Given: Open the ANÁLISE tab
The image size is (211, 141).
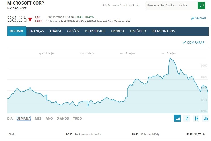Looking at the screenshot, I should [56, 31].
